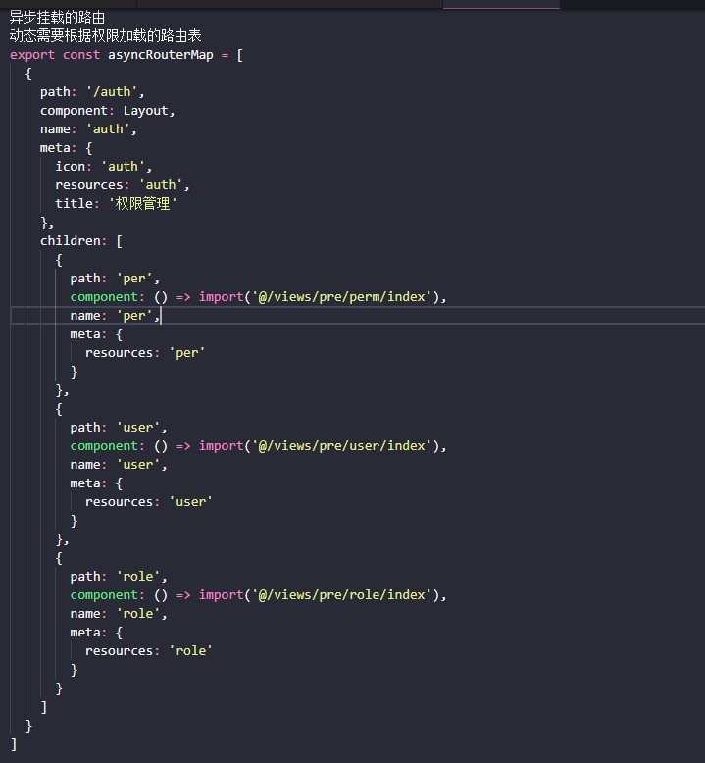Click the 'const' keyword
Screen dimensions: 705x763
tap(81, 55)
